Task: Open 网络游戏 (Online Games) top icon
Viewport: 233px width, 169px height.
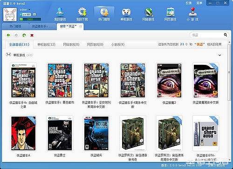Action: coord(148,14)
